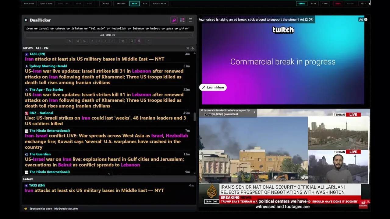Image resolution: width=390 pixels, height=219 pixels.
Task: Open the Latest TASS Iran attacks headline
Action: point(94,190)
